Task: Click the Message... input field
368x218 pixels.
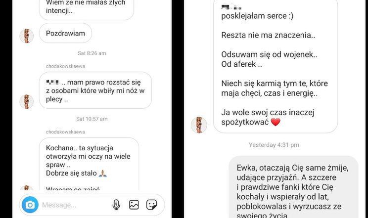Action: tap(74, 205)
